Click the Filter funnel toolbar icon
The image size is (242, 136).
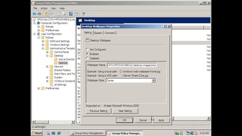coord(83,14)
